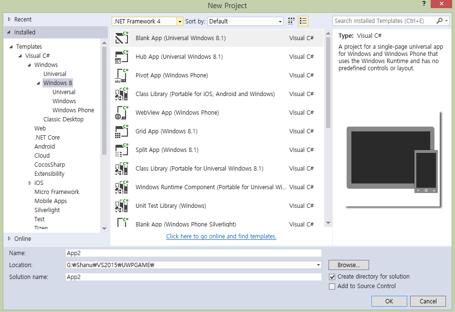Select Cloud category in tree

pyautogui.click(x=42, y=155)
